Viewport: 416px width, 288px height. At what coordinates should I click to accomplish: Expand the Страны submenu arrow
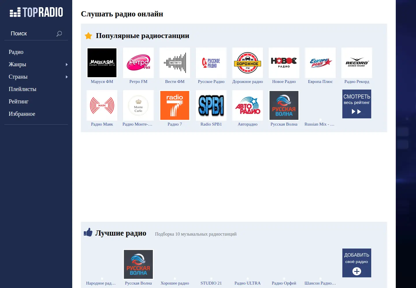(67, 77)
